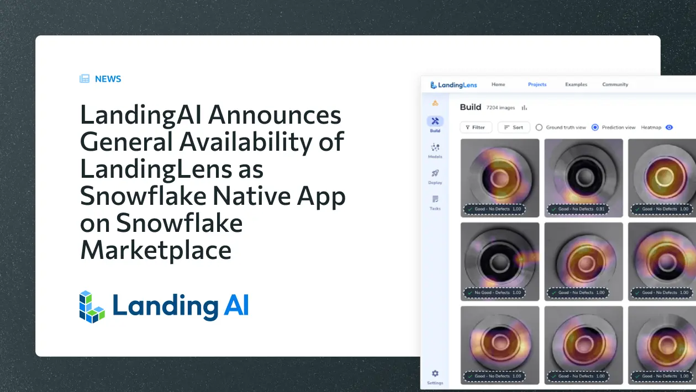Viewport: 696px width, 392px height.
Task: Go to the Community tab
Action: tap(615, 84)
